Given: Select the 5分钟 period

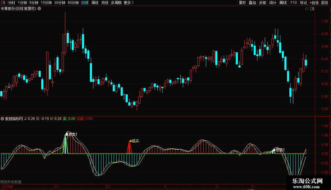Looking at the screenshot, I should 34,3.
